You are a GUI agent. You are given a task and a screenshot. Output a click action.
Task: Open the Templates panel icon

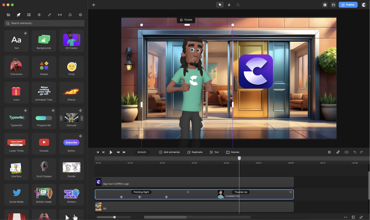[29, 14]
